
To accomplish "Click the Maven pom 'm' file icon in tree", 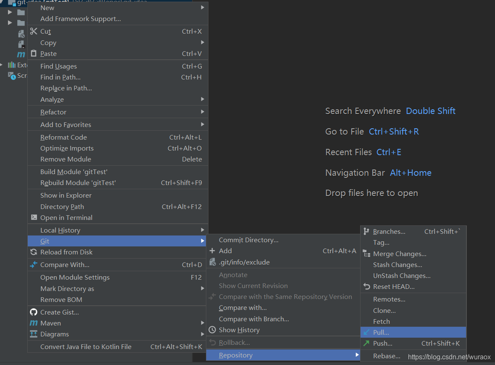I will [x=21, y=54].
